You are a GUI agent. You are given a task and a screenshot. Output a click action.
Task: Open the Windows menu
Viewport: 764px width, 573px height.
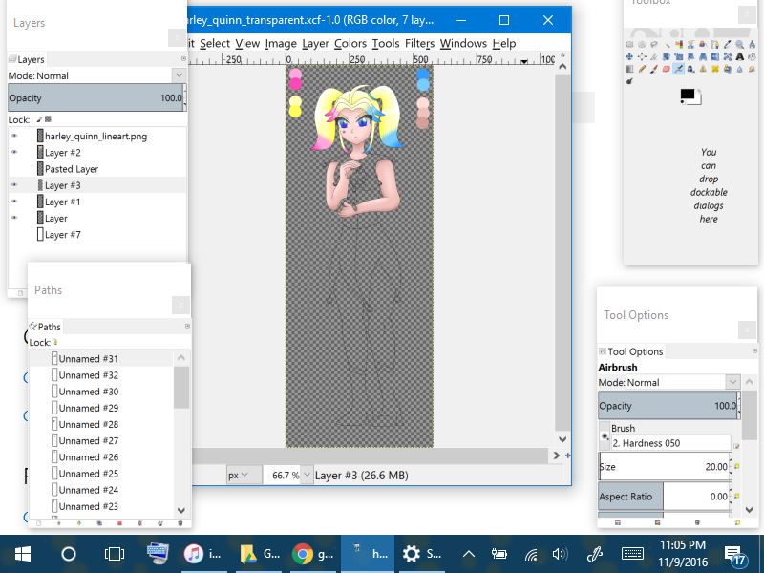(x=463, y=43)
